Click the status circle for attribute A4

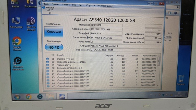point(48,80)
